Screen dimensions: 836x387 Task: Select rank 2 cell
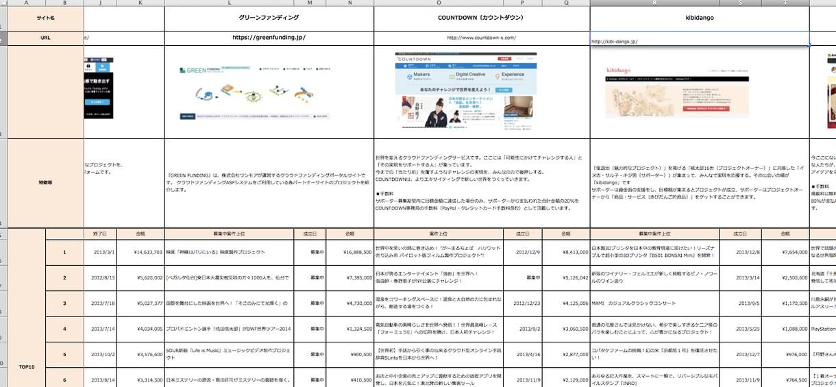coord(64,277)
